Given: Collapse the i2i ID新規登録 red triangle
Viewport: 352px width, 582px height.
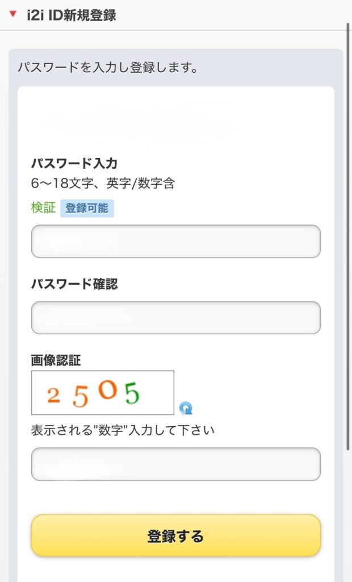Looking at the screenshot, I should pyautogui.click(x=13, y=14).
